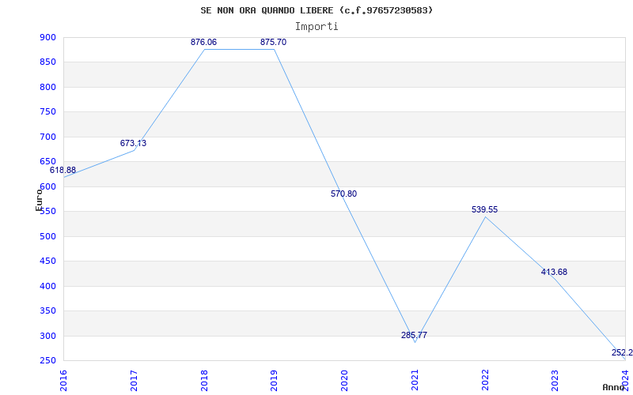Click the 285.77 data label
This screenshot has height=395, width=633.
point(414,335)
